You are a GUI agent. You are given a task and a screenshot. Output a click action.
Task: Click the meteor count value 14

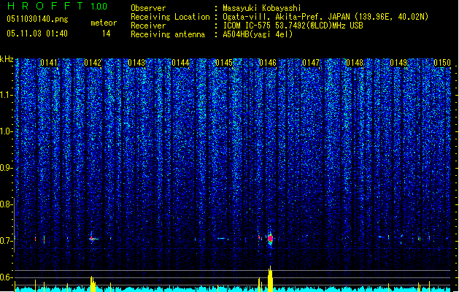click(107, 34)
